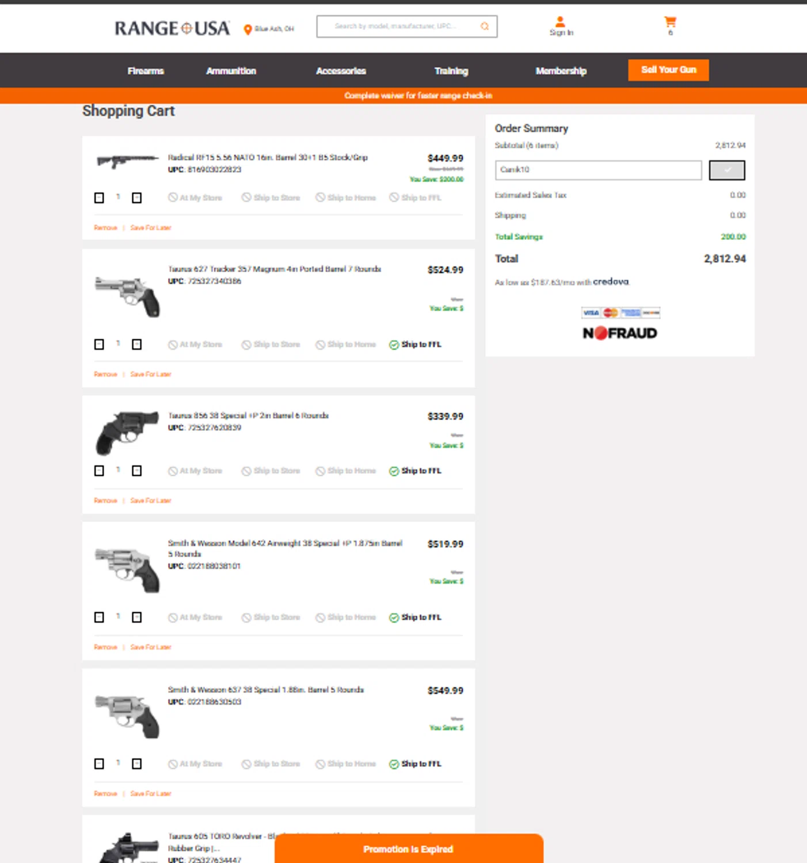The height and width of the screenshot is (863, 807).
Task: Increase the Smith & Wesson 642 quantity
Action: (136, 617)
